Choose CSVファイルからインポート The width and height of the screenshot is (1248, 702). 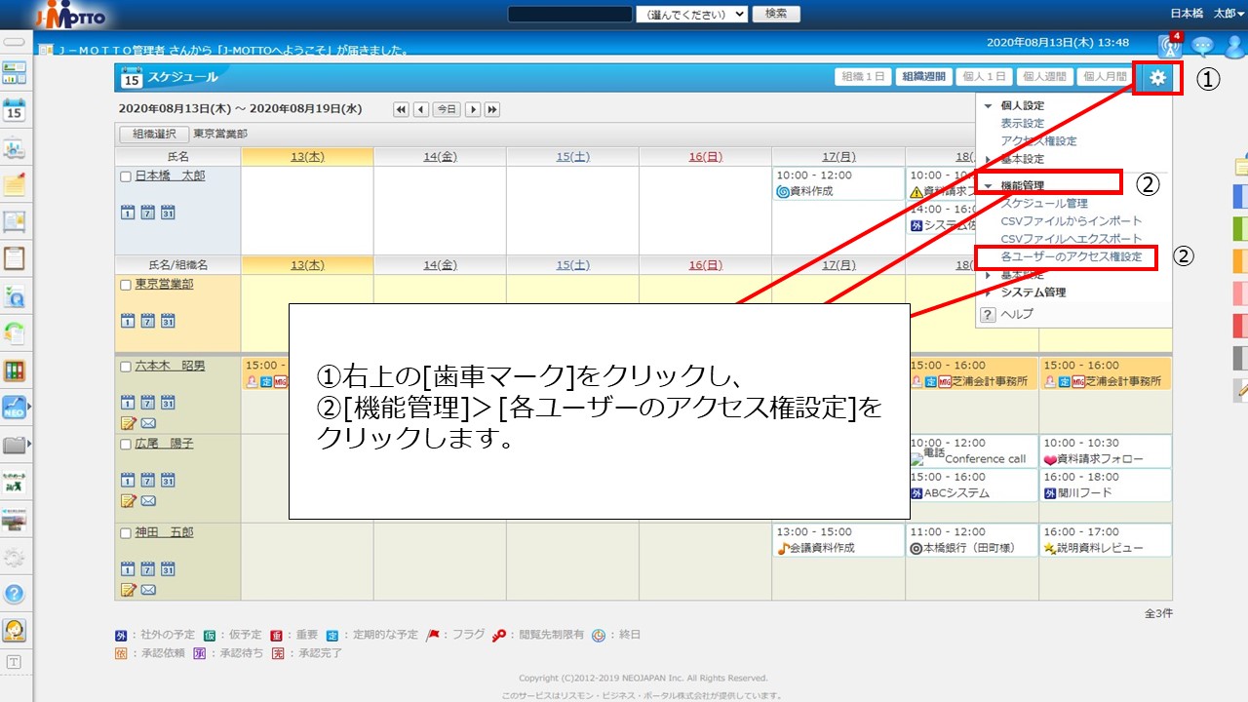click(x=1071, y=221)
